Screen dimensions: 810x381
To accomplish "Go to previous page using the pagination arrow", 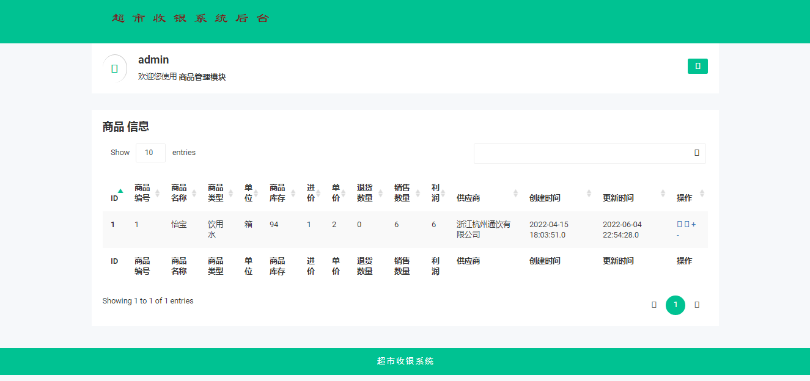I will pos(654,305).
